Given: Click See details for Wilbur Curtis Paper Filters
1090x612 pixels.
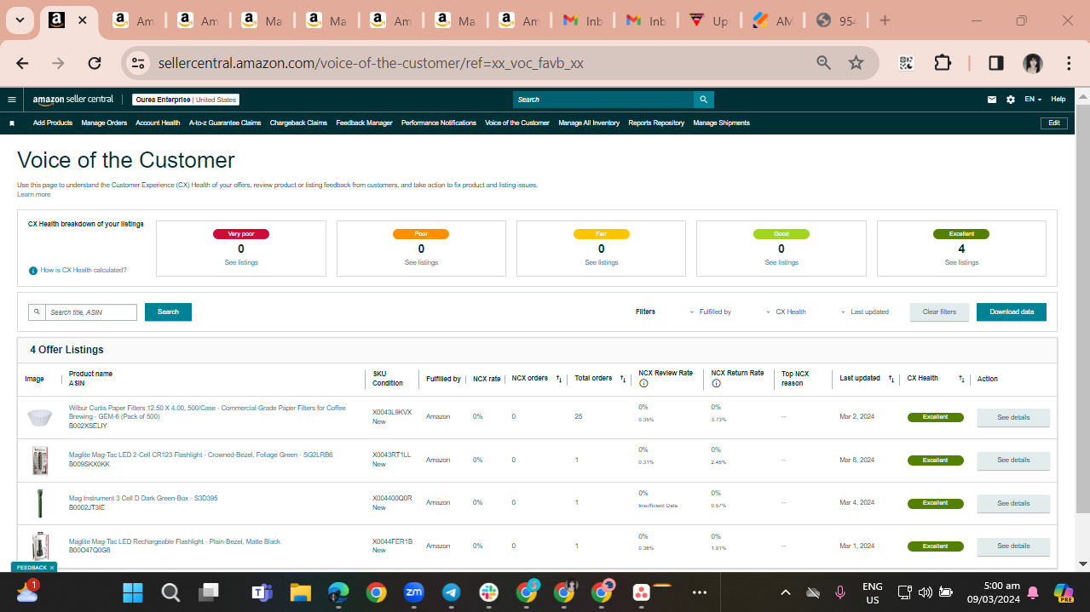Looking at the screenshot, I should point(1013,417).
